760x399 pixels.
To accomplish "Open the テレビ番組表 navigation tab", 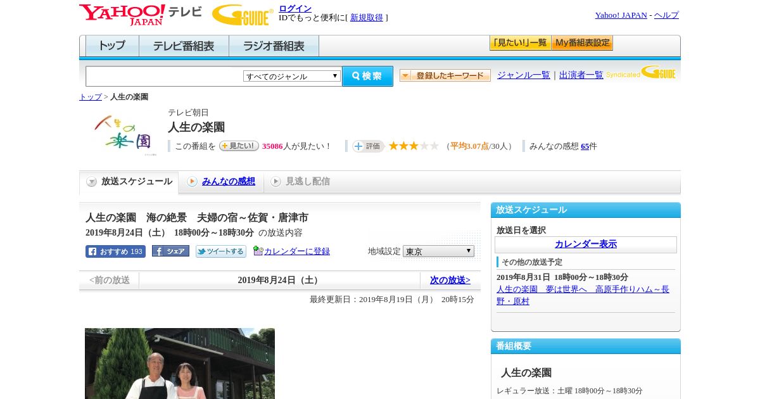I will (184, 46).
